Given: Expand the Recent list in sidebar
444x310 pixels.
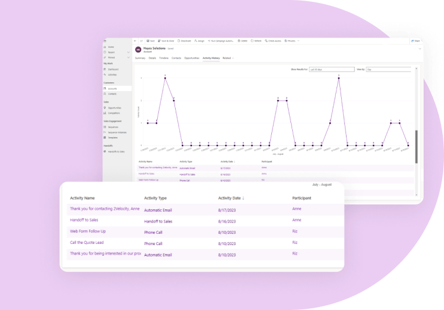Looking at the screenshot, I should tap(128, 52).
